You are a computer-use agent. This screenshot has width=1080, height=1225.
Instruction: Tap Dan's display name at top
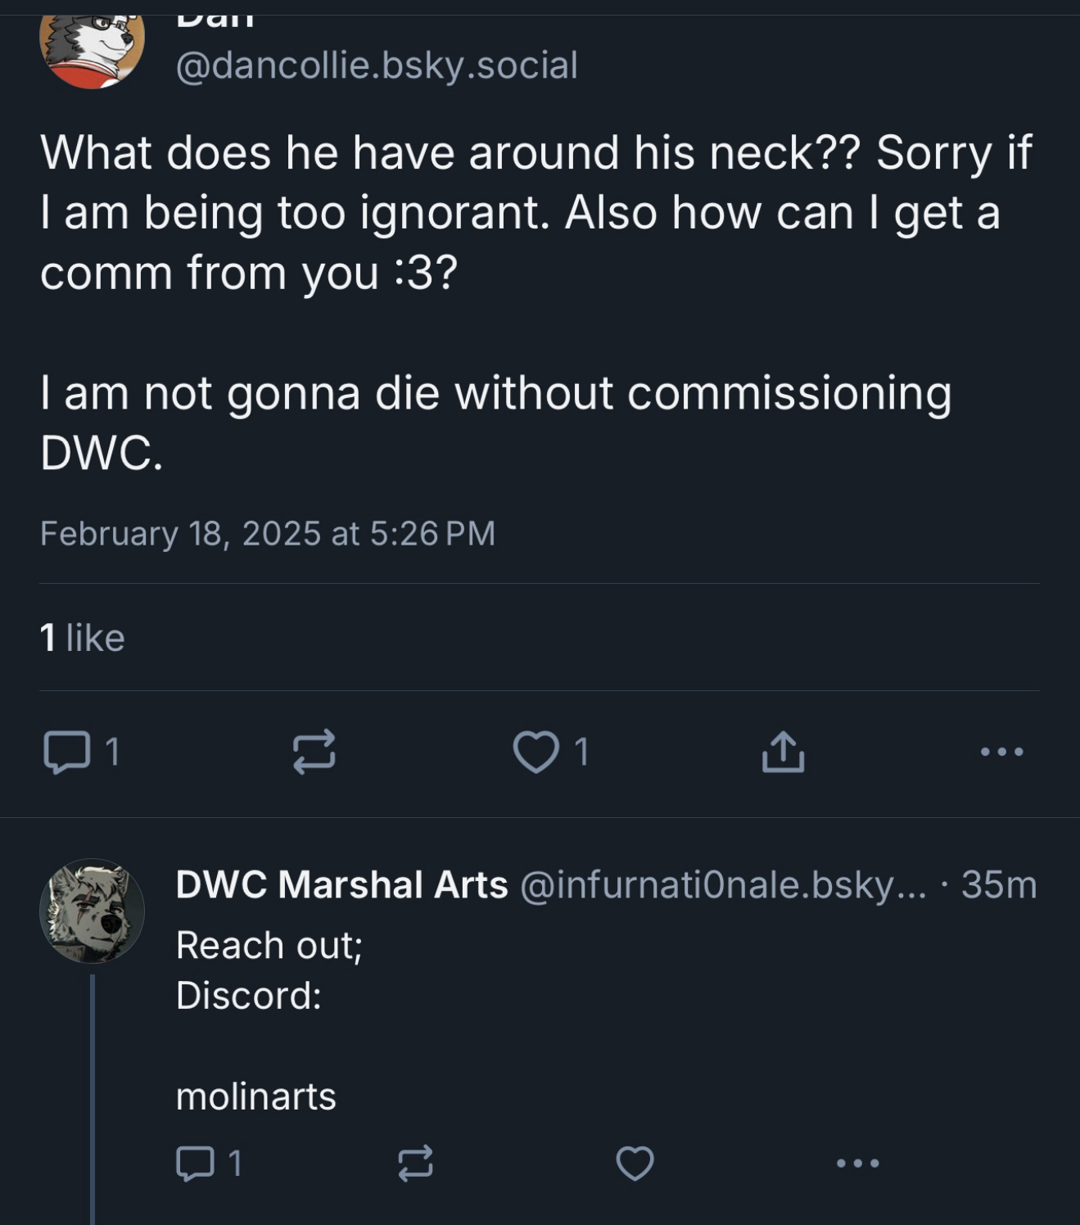click(215, 18)
